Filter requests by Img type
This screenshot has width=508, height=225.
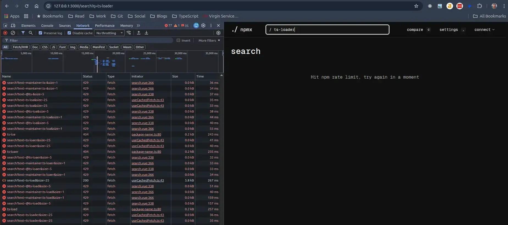[73, 47]
